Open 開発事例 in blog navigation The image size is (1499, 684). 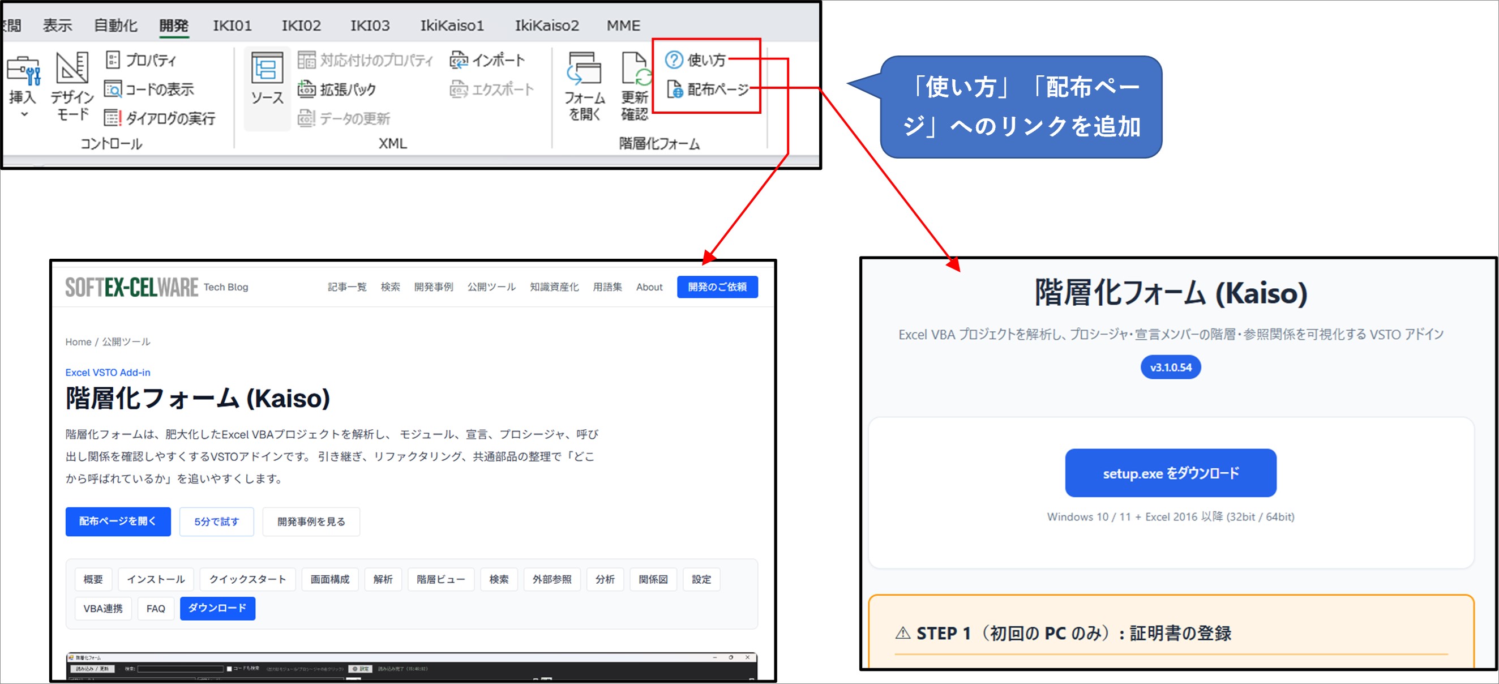[434, 287]
